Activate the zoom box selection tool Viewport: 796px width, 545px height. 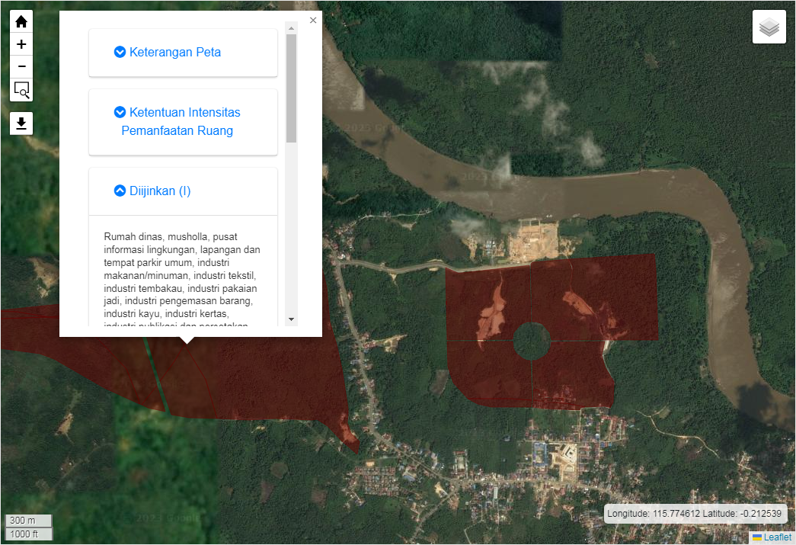point(21,90)
